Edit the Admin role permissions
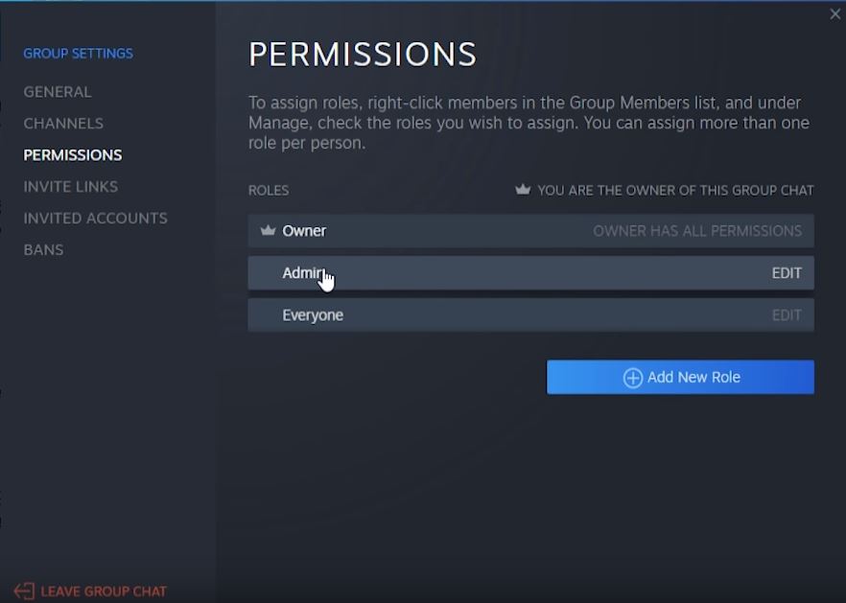The height and width of the screenshot is (603, 846). pyautogui.click(x=786, y=273)
